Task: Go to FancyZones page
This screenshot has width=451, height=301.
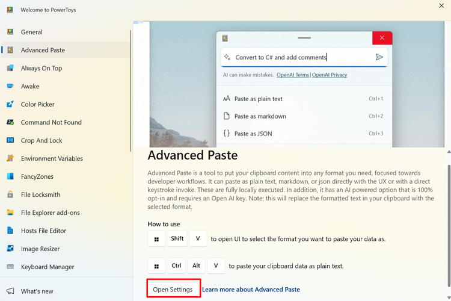Action: point(66,176)
